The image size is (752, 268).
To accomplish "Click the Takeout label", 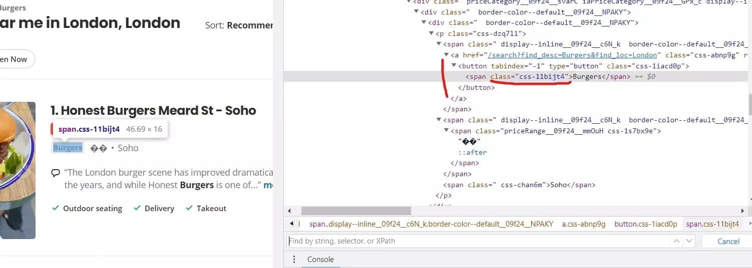I will point(211,208).
